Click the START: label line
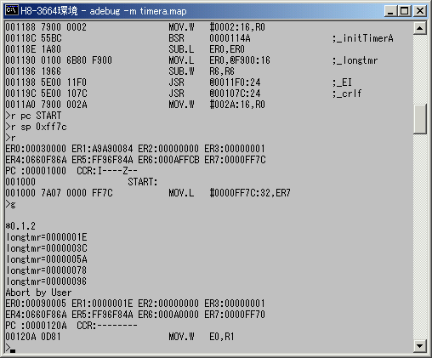The height and width of the screenshot is (358, 432). 82,182
